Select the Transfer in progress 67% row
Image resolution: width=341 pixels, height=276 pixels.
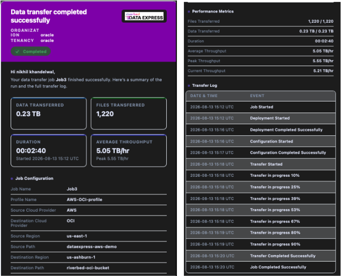pos(261,221)
